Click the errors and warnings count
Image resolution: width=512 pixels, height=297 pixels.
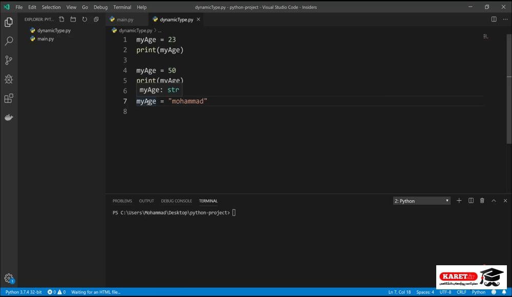[56, 292]
